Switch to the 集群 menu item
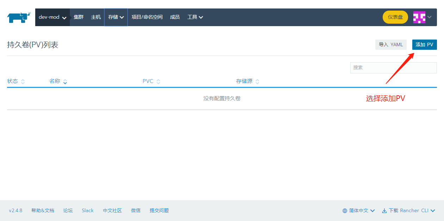The height and width of the screenshot is (221, 444). [x=78, y=17]
